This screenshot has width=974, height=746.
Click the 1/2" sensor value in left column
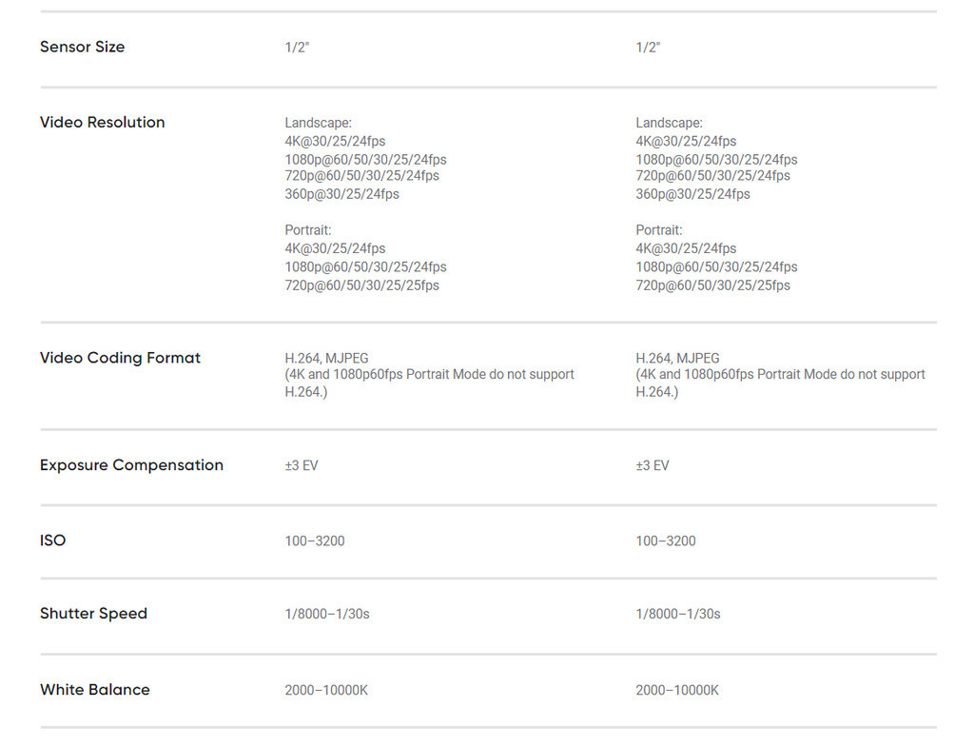point(297,48)
